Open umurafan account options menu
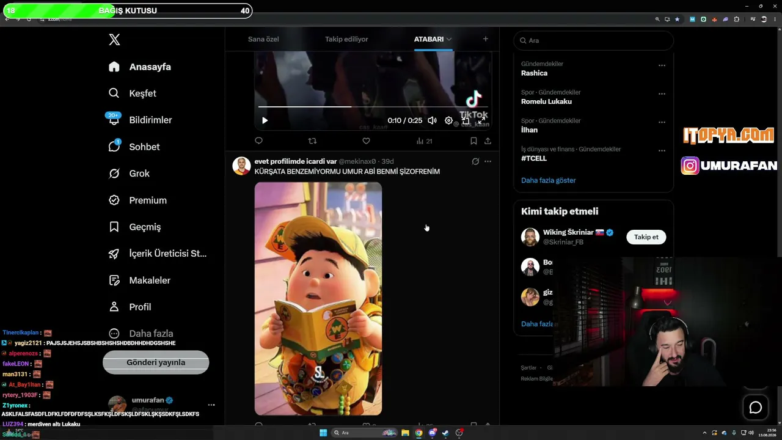 click(211, 405)
